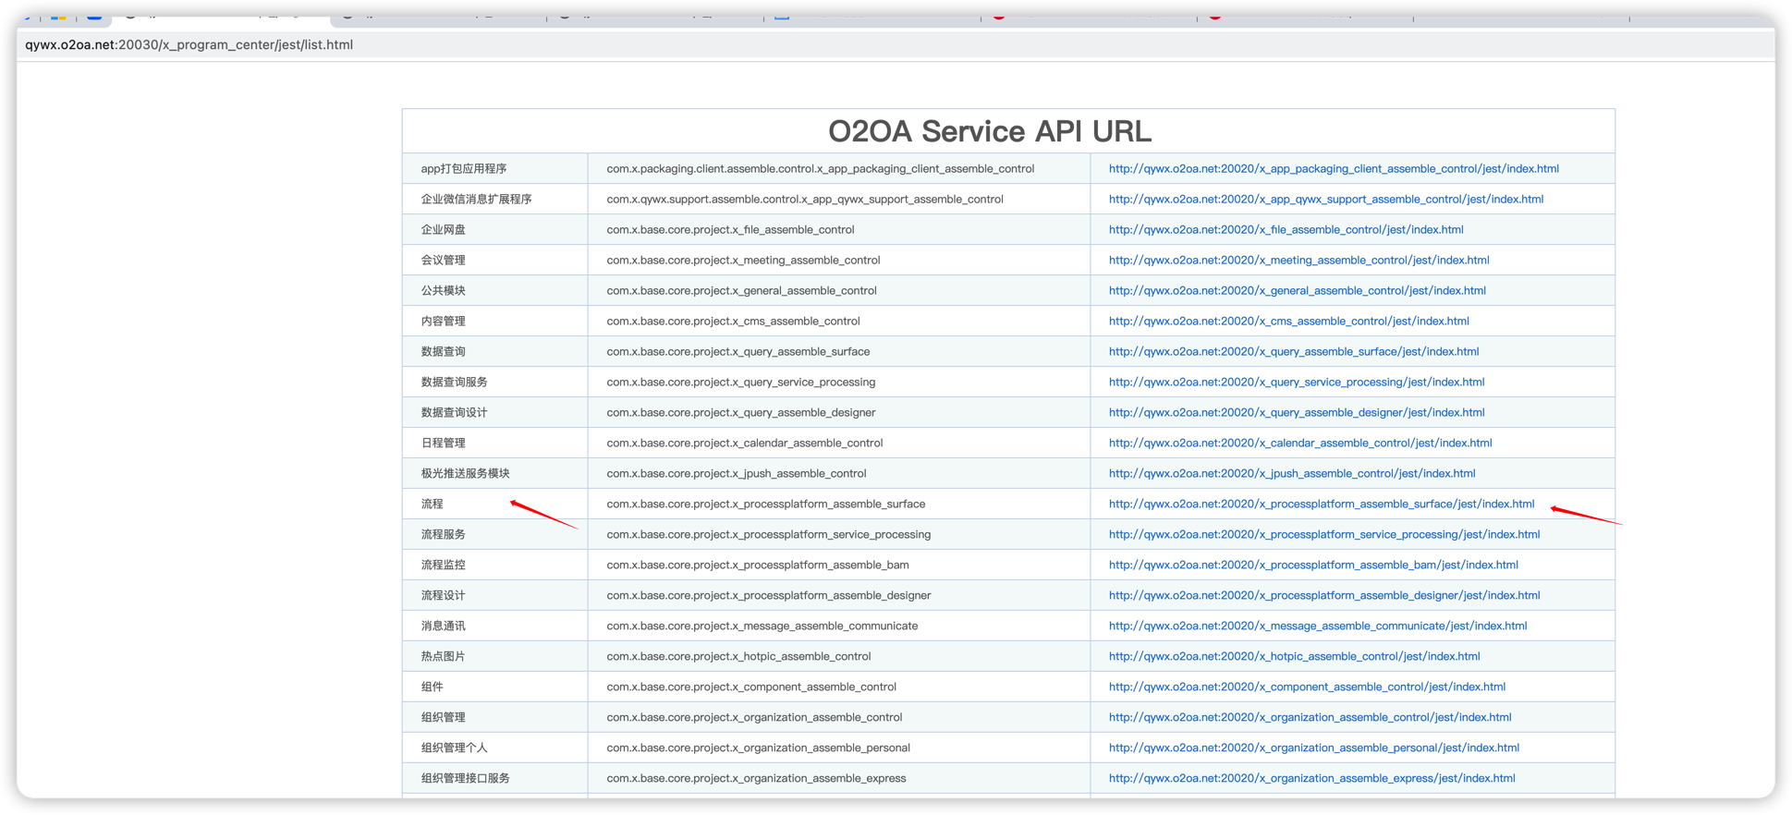Visit the x_cms_assemble_control API link
Viewport: 1792px width, 815px height.
pyautogui.click(x=1288, y=322)
